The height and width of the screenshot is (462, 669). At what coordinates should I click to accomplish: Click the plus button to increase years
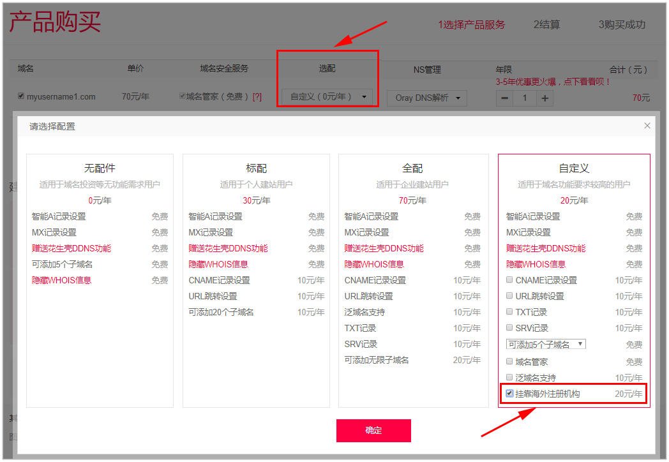tap(545, 98)
